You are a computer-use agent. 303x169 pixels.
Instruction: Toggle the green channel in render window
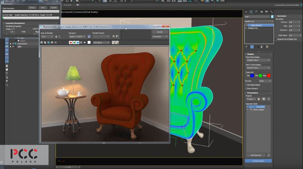click(74, 43)
